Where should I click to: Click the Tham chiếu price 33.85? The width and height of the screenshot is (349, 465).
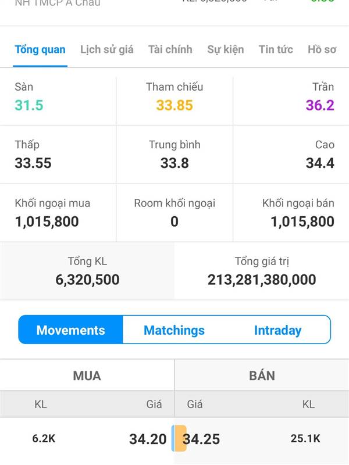174,105
